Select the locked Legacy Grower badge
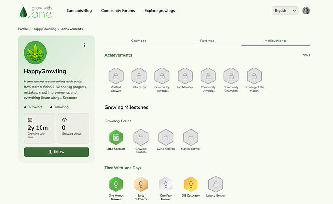This screenshot has height=204, width=333. tap(216, 184)
